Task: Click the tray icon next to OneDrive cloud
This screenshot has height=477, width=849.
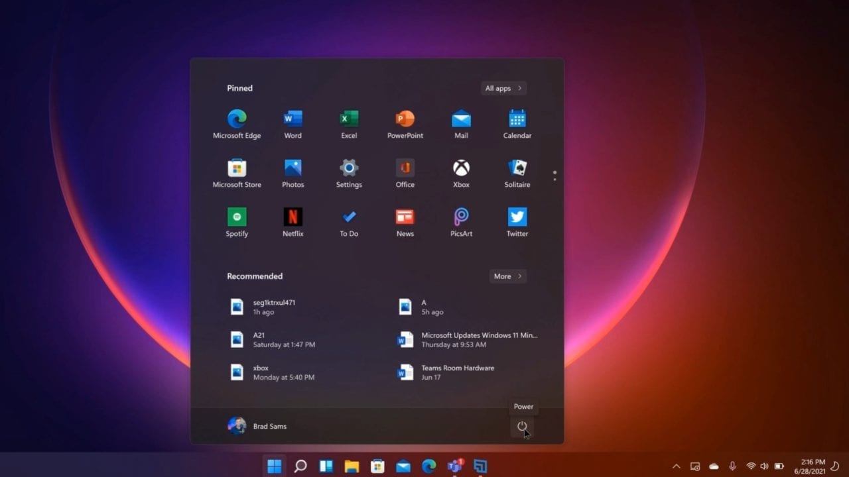Action: click(695, 466)
